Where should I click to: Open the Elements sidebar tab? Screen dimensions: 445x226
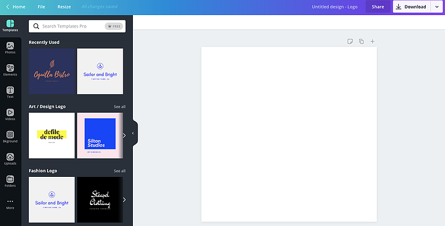pos(10,70)
